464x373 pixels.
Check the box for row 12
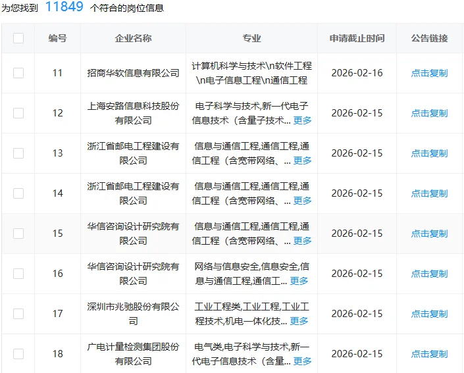point(18,113)
